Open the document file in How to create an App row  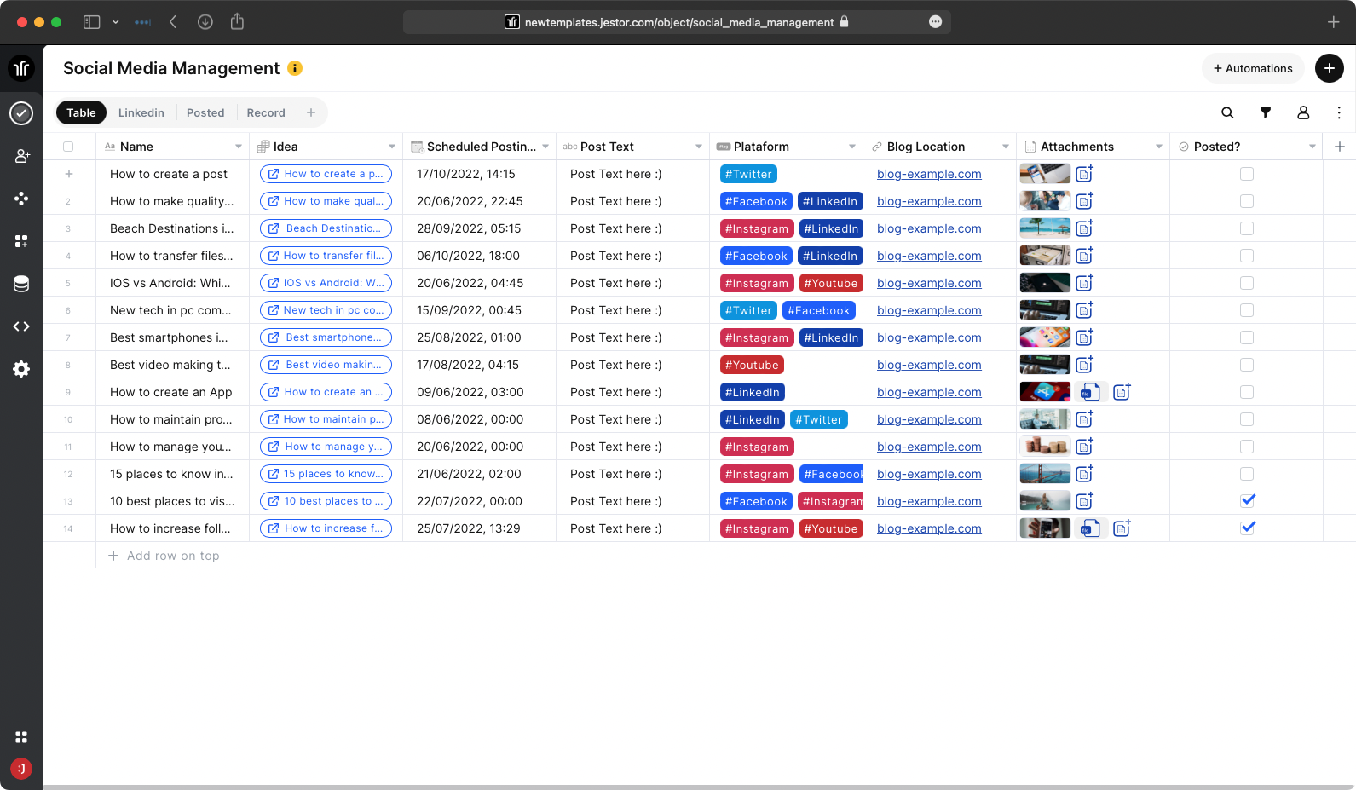click(1090, 392)
